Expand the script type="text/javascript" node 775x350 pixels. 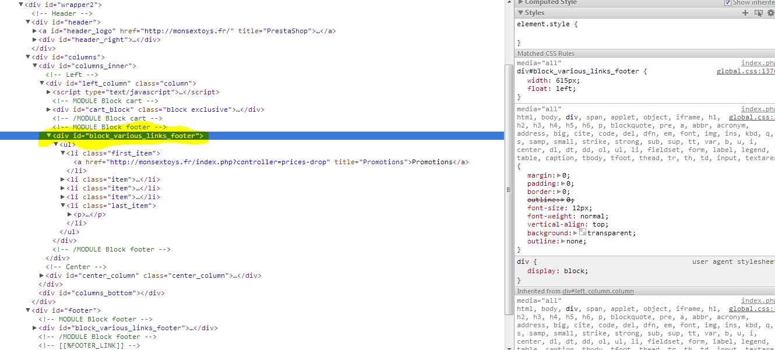pos(49,92)
